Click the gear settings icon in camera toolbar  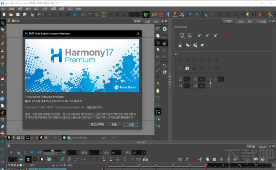(x=165, y=72)
